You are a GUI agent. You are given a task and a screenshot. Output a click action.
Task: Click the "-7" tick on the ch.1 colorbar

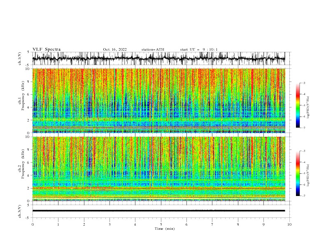[x=303, y=128]
